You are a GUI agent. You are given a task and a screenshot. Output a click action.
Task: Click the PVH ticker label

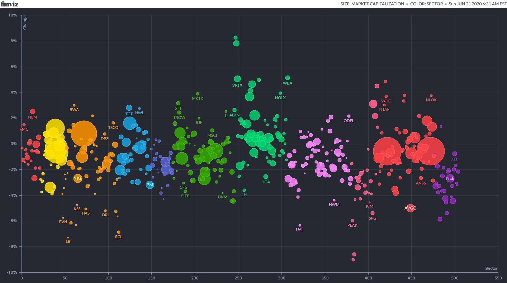pos(63,222)
